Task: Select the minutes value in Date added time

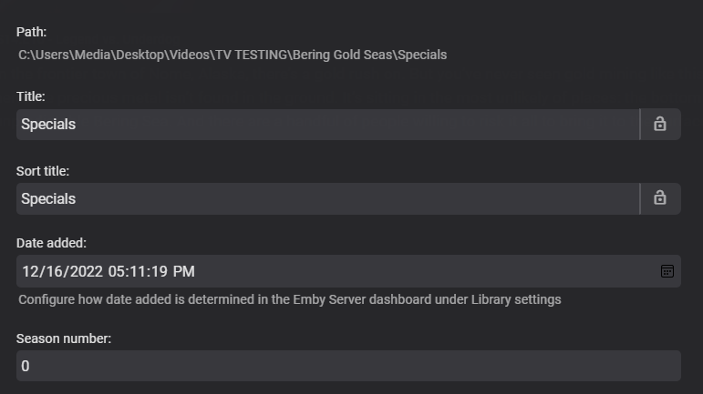Action: pos(136,271)
